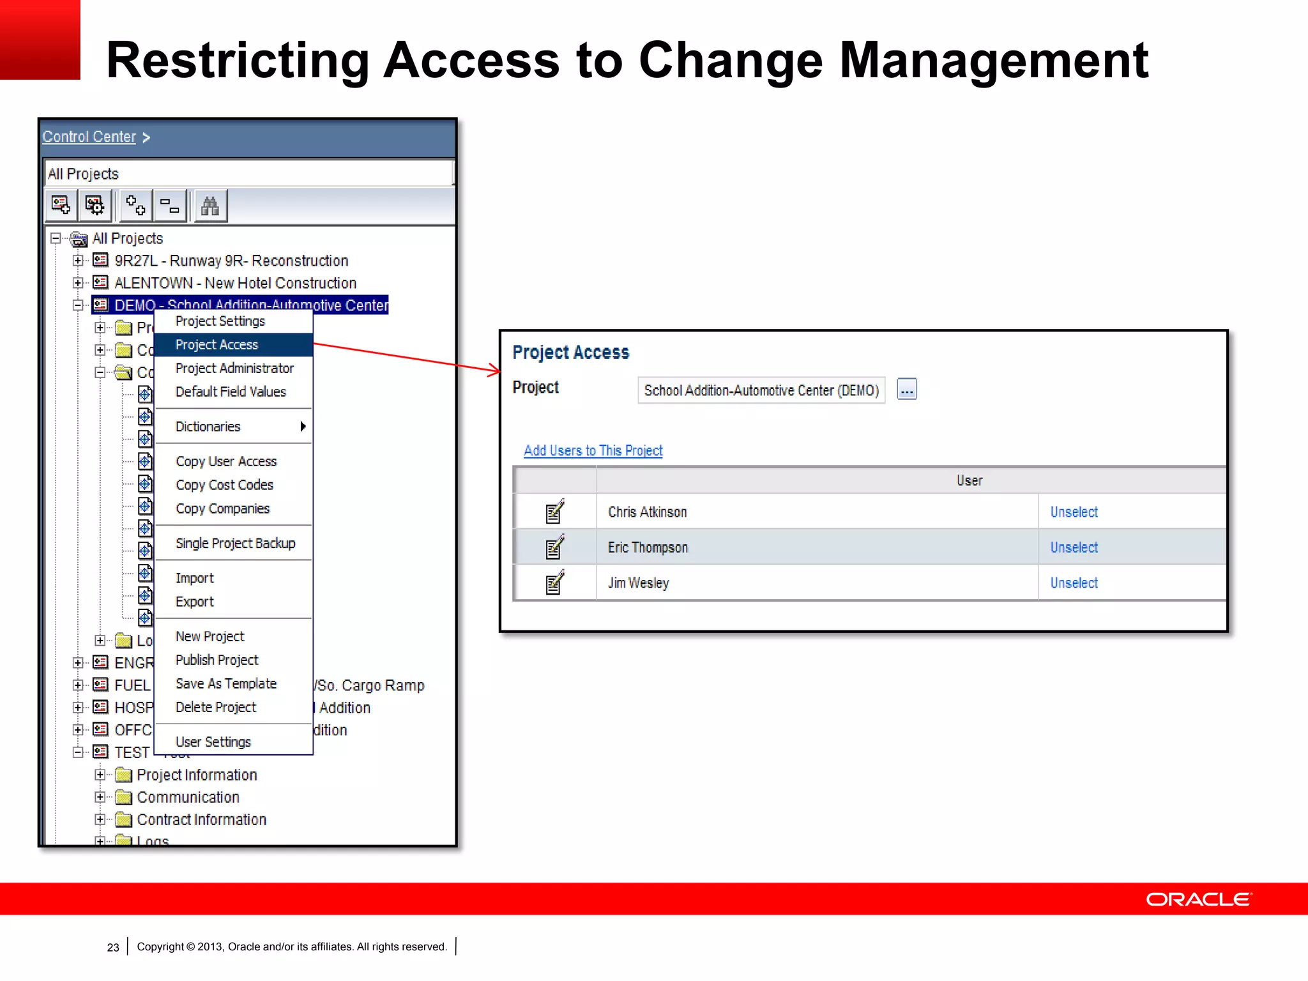
Task: Open User Settings from context menu
Action: coord(234,742)
